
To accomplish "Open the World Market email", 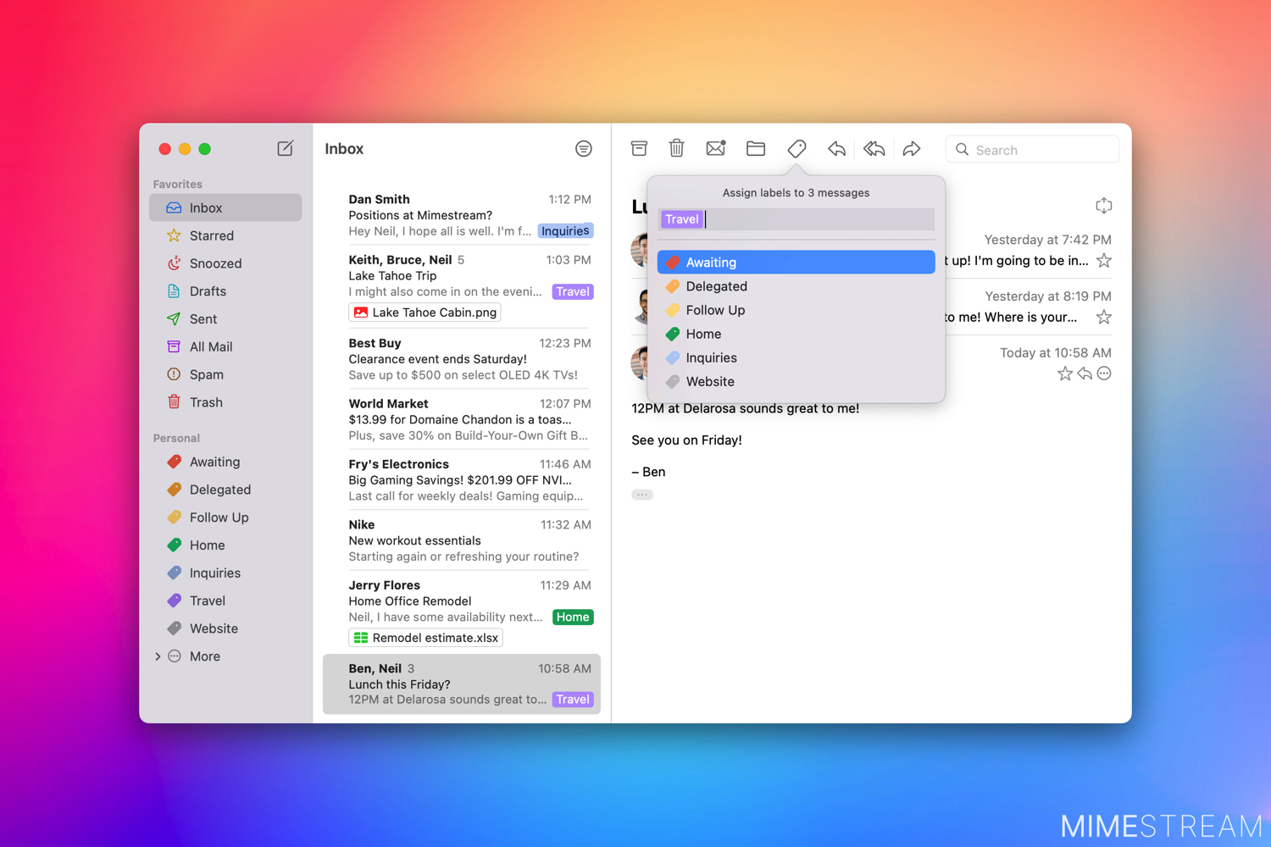I will tap(462, 419).
